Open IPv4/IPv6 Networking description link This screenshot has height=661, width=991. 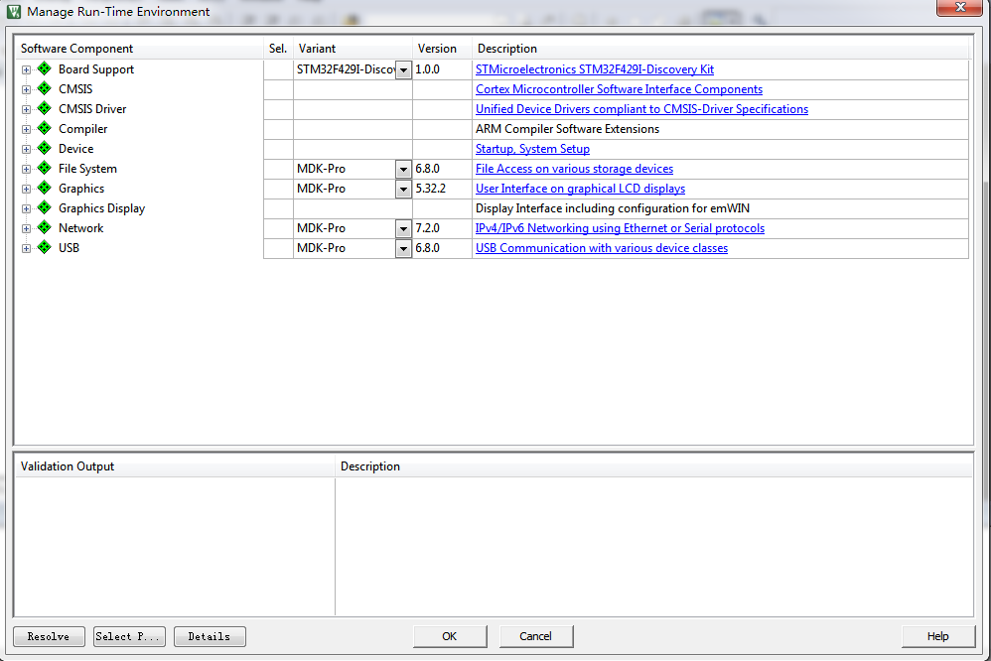[620, 228]
